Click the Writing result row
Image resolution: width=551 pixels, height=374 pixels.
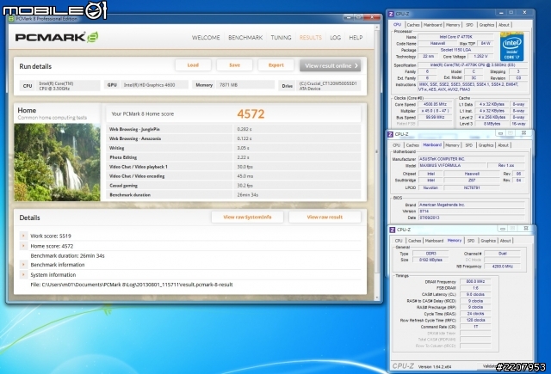coord(233,148)
